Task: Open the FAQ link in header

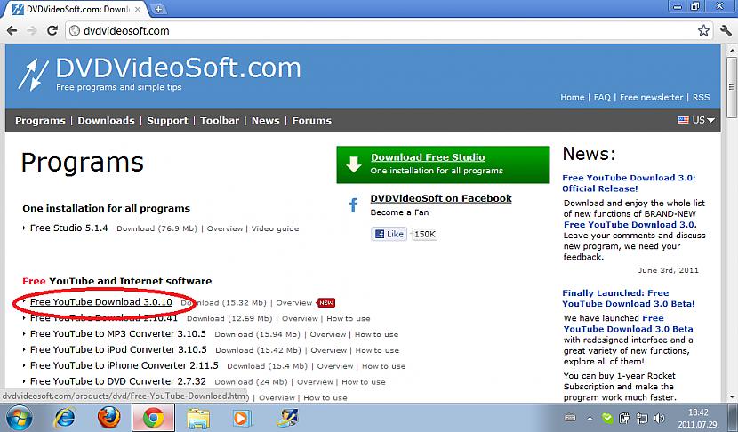Action: point(601,98)
